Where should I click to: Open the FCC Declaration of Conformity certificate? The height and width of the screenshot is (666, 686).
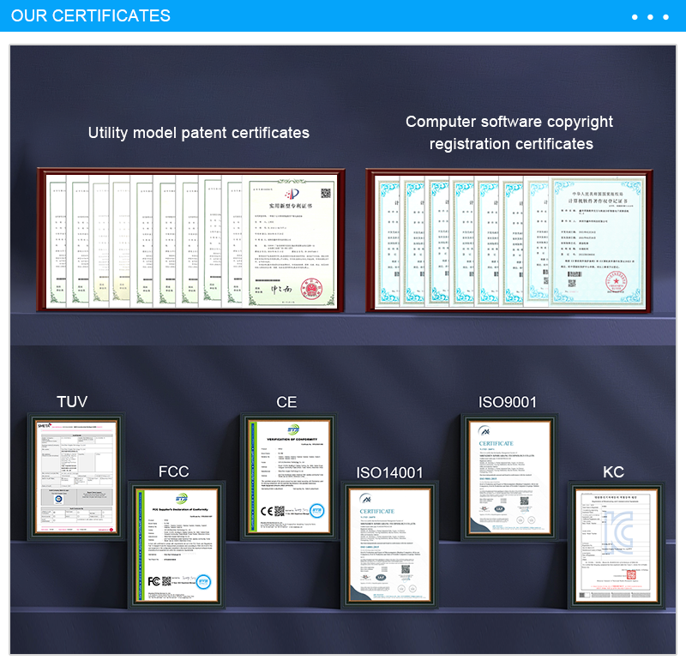pos(177,543)
